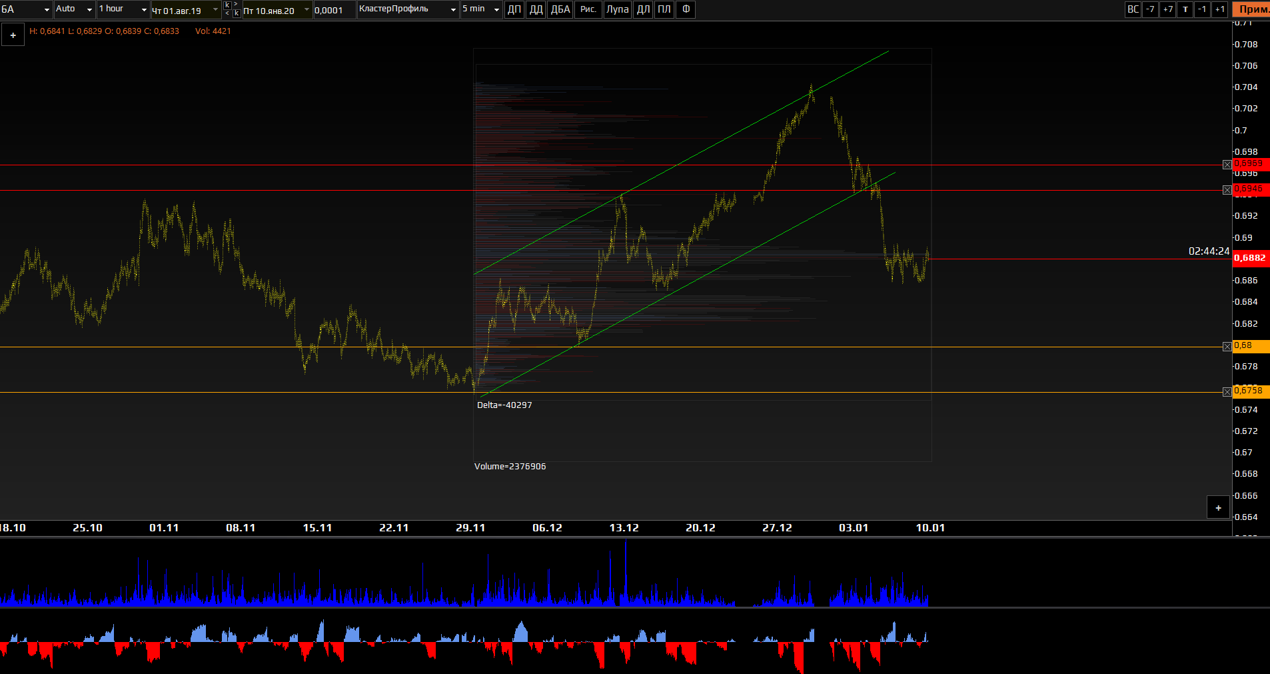The height and width of the screenshot is (674, 1270).
Task: Open the 5 min period dropdown
Action: [x=480, y=9]
